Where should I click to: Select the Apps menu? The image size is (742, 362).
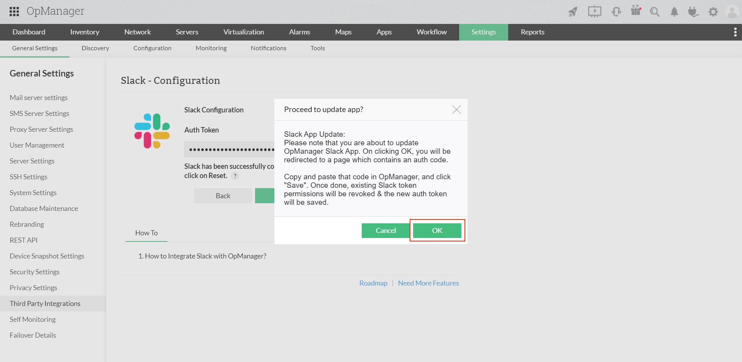(x=384, y=32)
